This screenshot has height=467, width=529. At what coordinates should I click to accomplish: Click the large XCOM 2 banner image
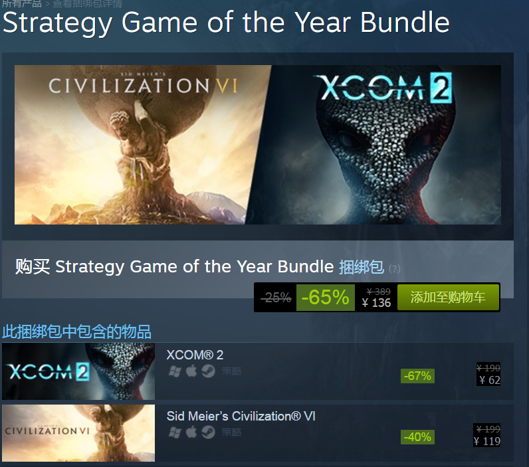385,144
